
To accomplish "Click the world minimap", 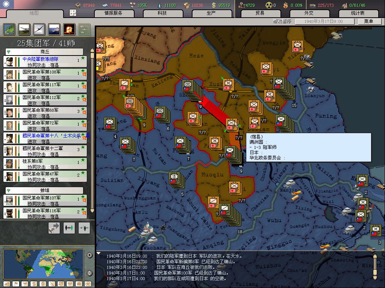I will click(x=44, y=264).
